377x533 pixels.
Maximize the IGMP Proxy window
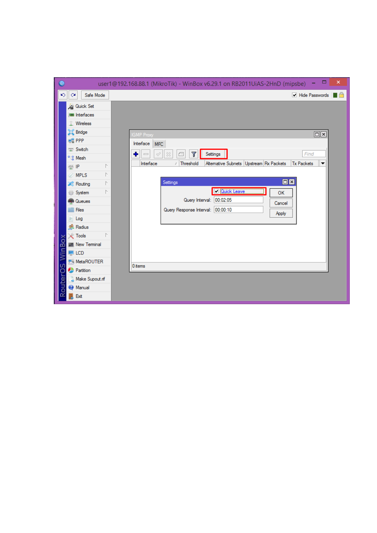click(317, 135)
